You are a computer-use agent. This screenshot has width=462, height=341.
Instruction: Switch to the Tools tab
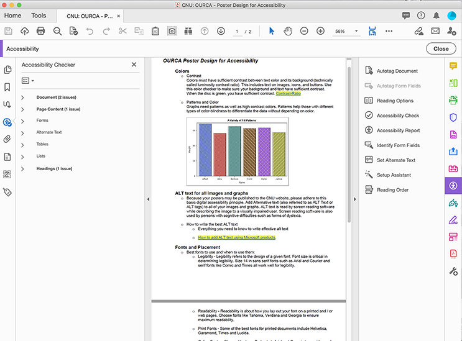39,16
